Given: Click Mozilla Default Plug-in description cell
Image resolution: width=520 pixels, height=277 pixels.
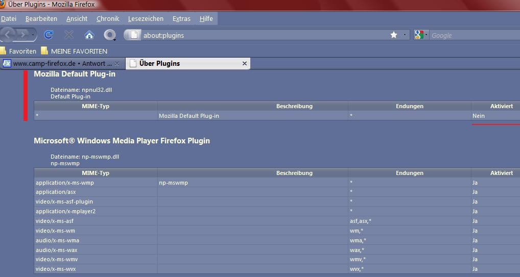Looking at the screenshot, I should point(253,116).
